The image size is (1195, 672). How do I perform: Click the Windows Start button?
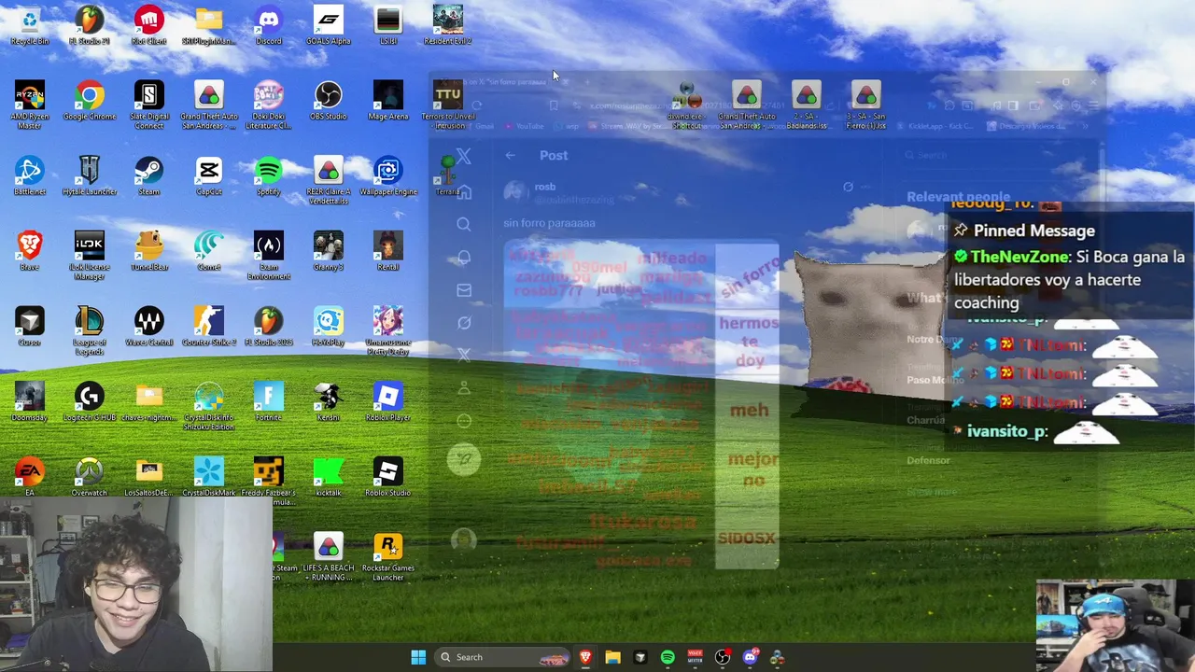point(418,657)
